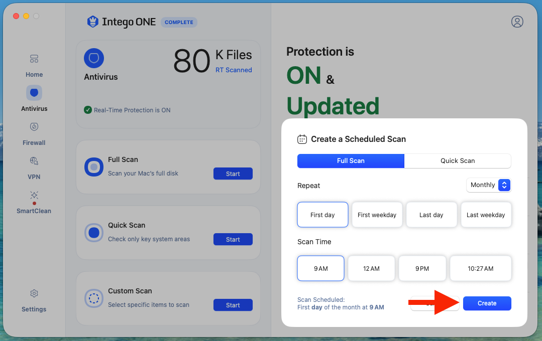Viewport: 542px width, 341px height.
Task: Open the Home sidebar icon
Action: [x=34, y=59]
